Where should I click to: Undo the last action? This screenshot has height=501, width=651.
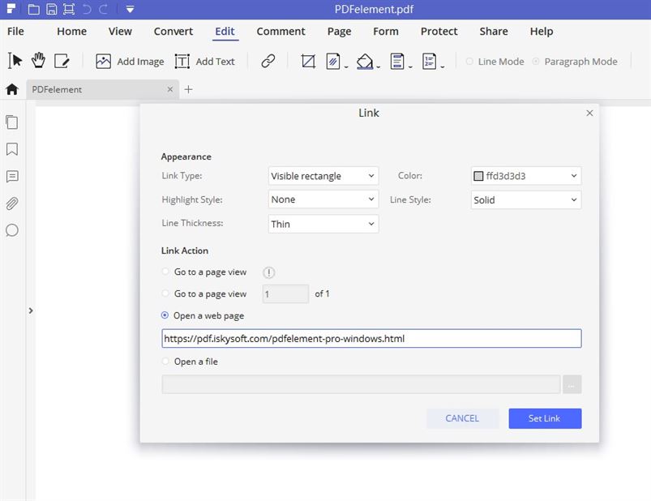pos(87,9)
